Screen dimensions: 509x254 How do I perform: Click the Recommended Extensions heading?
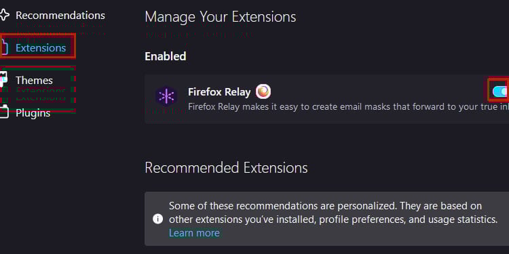(x=226, y=168)
